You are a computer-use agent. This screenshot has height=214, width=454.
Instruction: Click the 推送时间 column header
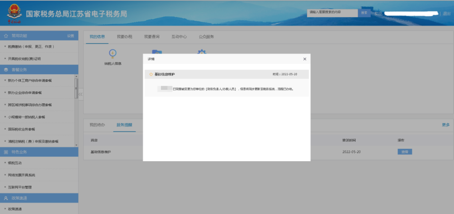click(349, 140)
